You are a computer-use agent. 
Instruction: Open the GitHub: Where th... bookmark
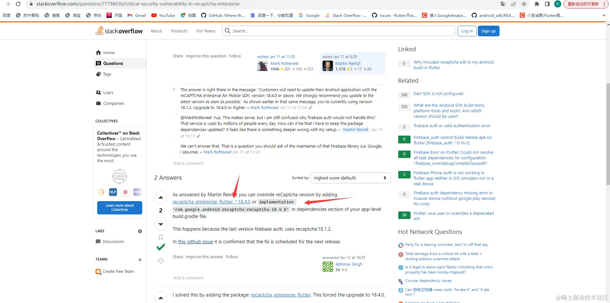pos(223,15)
